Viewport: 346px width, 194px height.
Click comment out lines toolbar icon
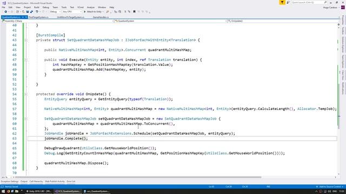pos(125,12)
